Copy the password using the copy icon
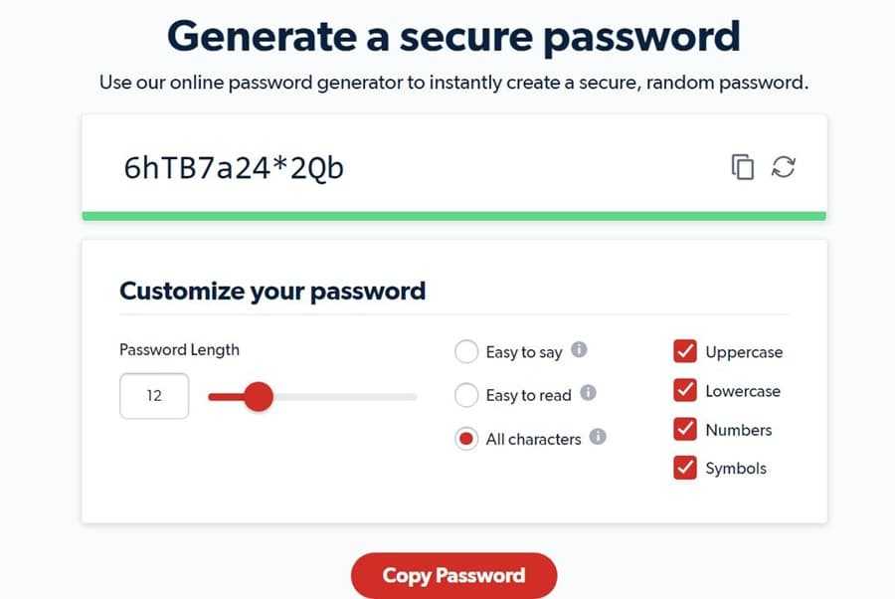895x599 pixels. pyautogui.click(x=742, y=167)
